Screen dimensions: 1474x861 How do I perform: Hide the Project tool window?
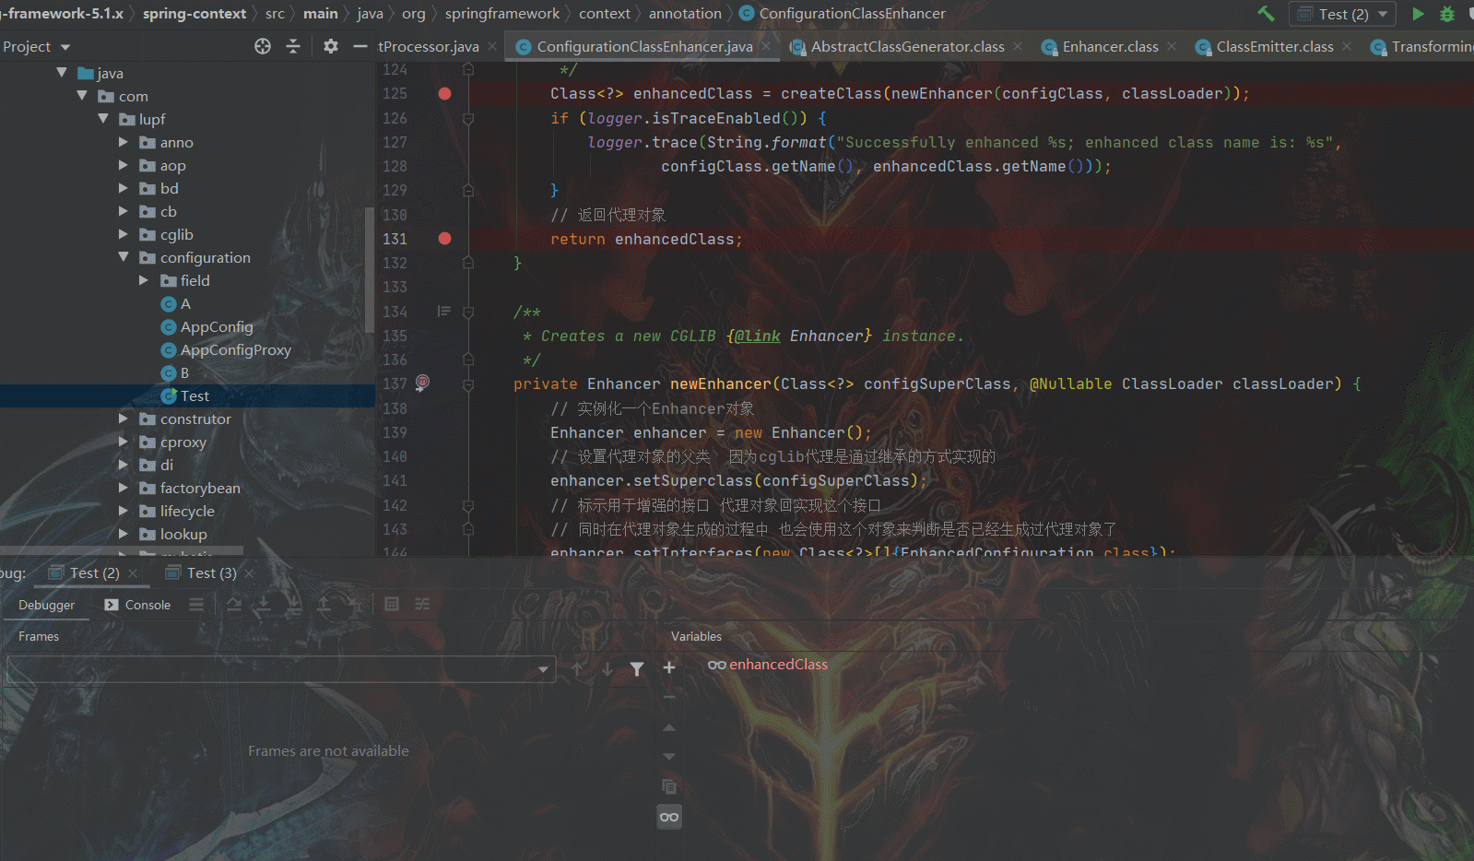pos(360,46)
